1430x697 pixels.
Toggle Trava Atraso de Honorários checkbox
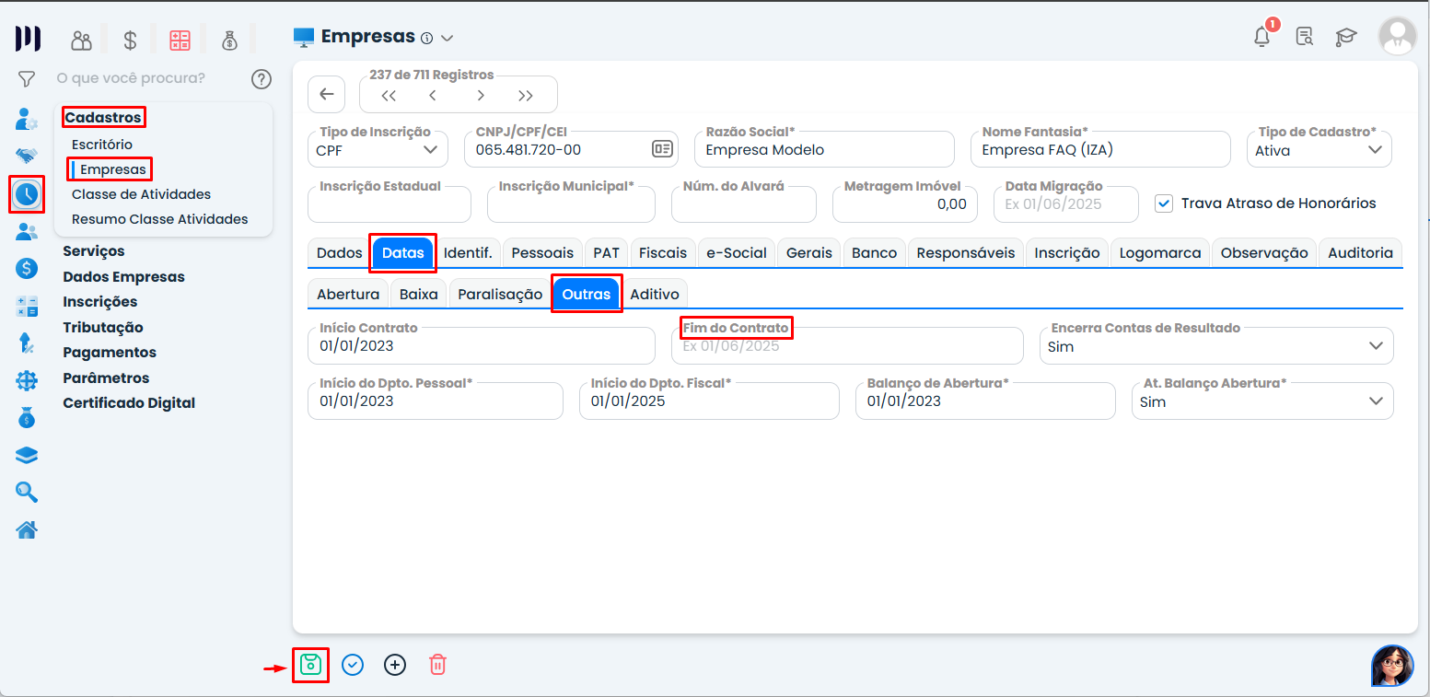[x=1165, y=203]
